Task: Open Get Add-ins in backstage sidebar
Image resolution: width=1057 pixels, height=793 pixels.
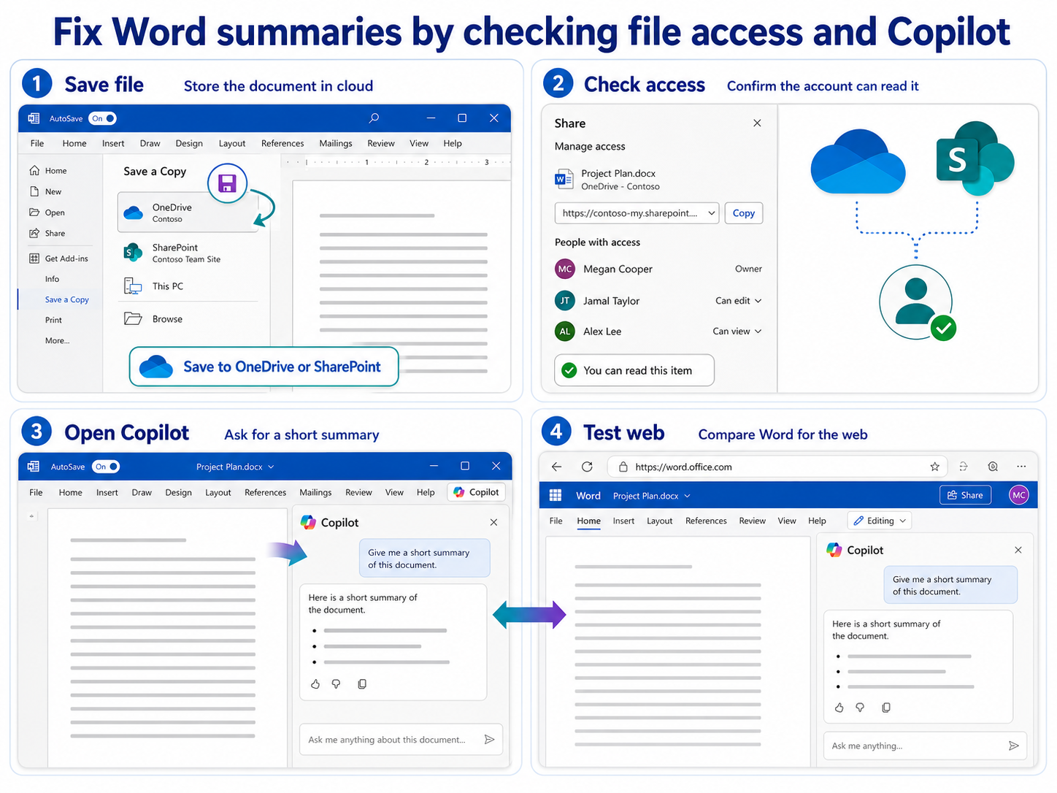Action: (x=58, y=258)
